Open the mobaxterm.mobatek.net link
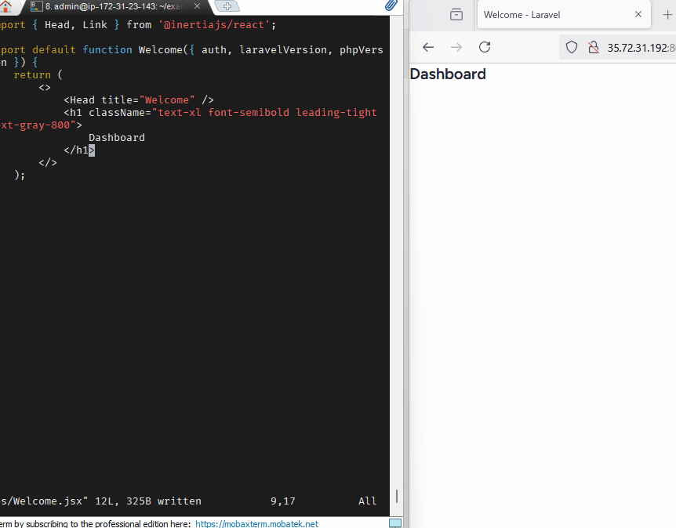676x528 pixels. [257, 524]
